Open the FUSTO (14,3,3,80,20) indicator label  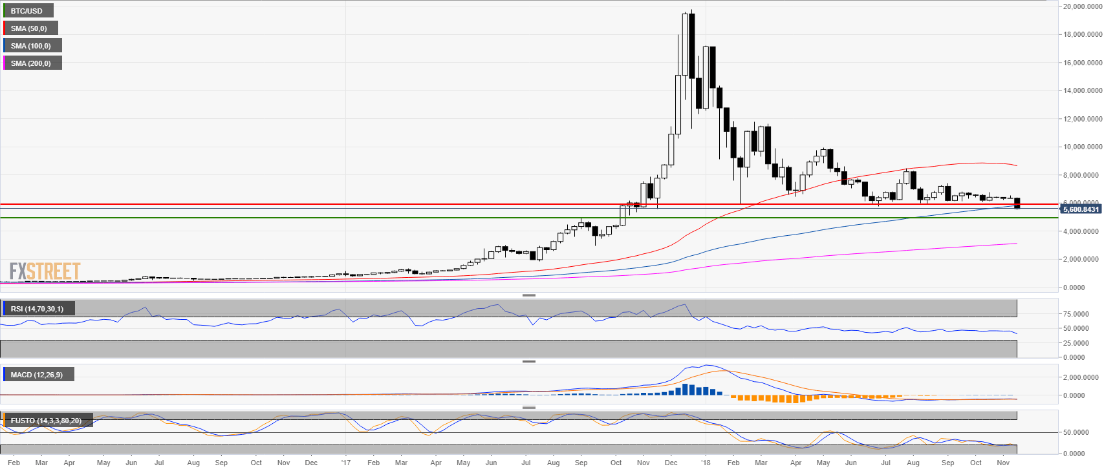(46, 421)
